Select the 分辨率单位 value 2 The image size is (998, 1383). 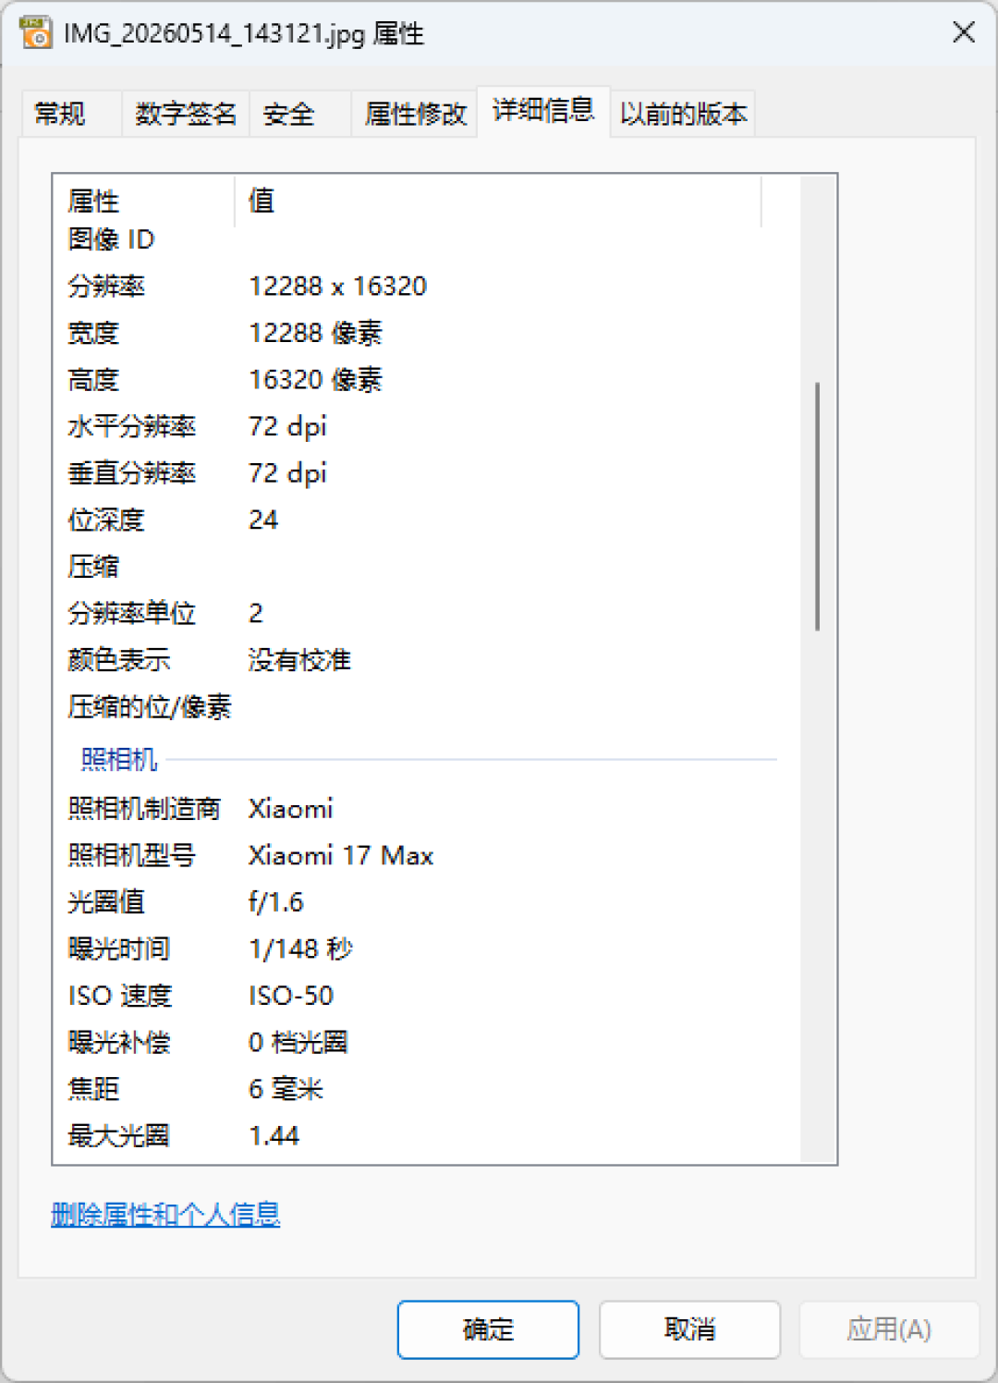(x=256, y=613)
